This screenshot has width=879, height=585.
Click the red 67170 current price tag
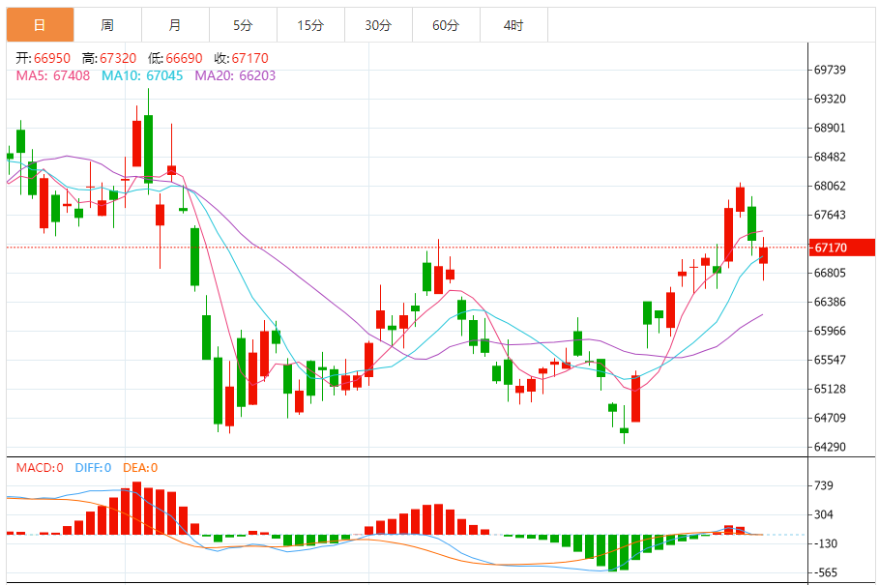[841, 248]
